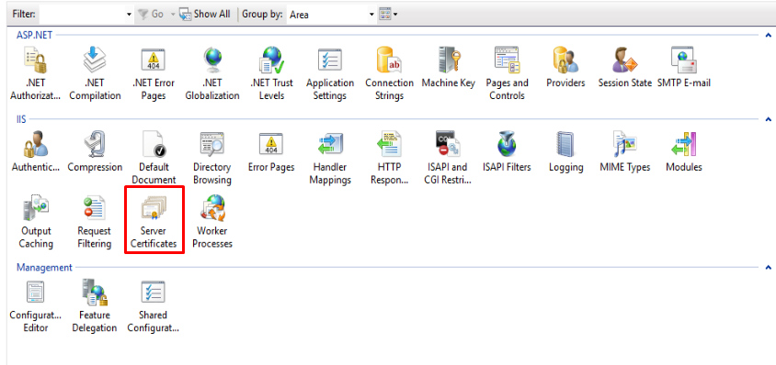Open Worker Processes feature
Image resolution: width=776 pixels, height=365 pixels.
click(x=212, y=222)
